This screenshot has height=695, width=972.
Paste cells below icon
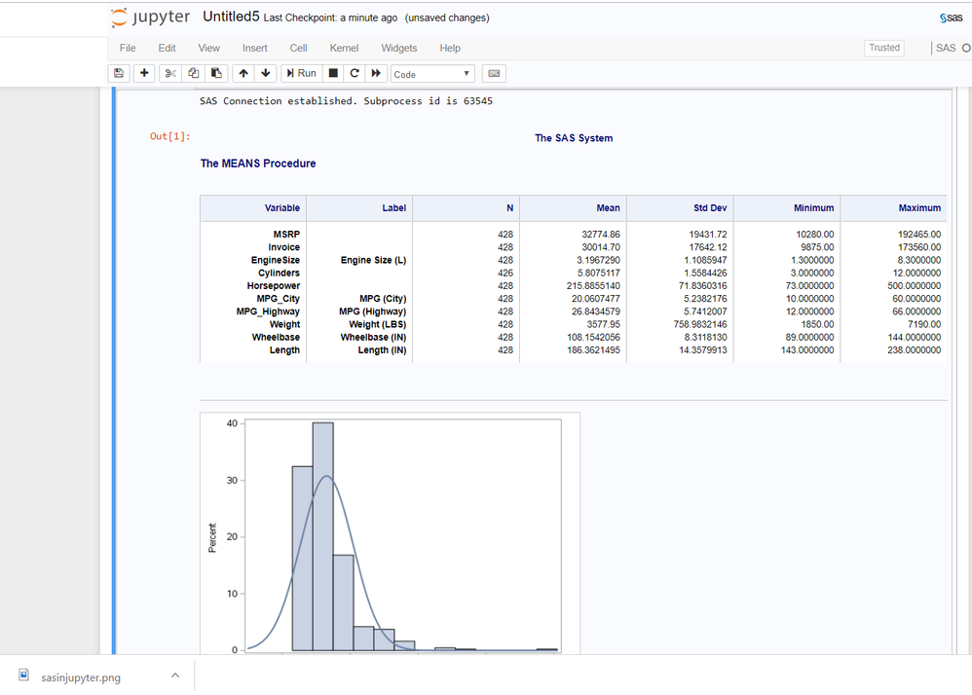pyautogui.click(x=215, y=74)
